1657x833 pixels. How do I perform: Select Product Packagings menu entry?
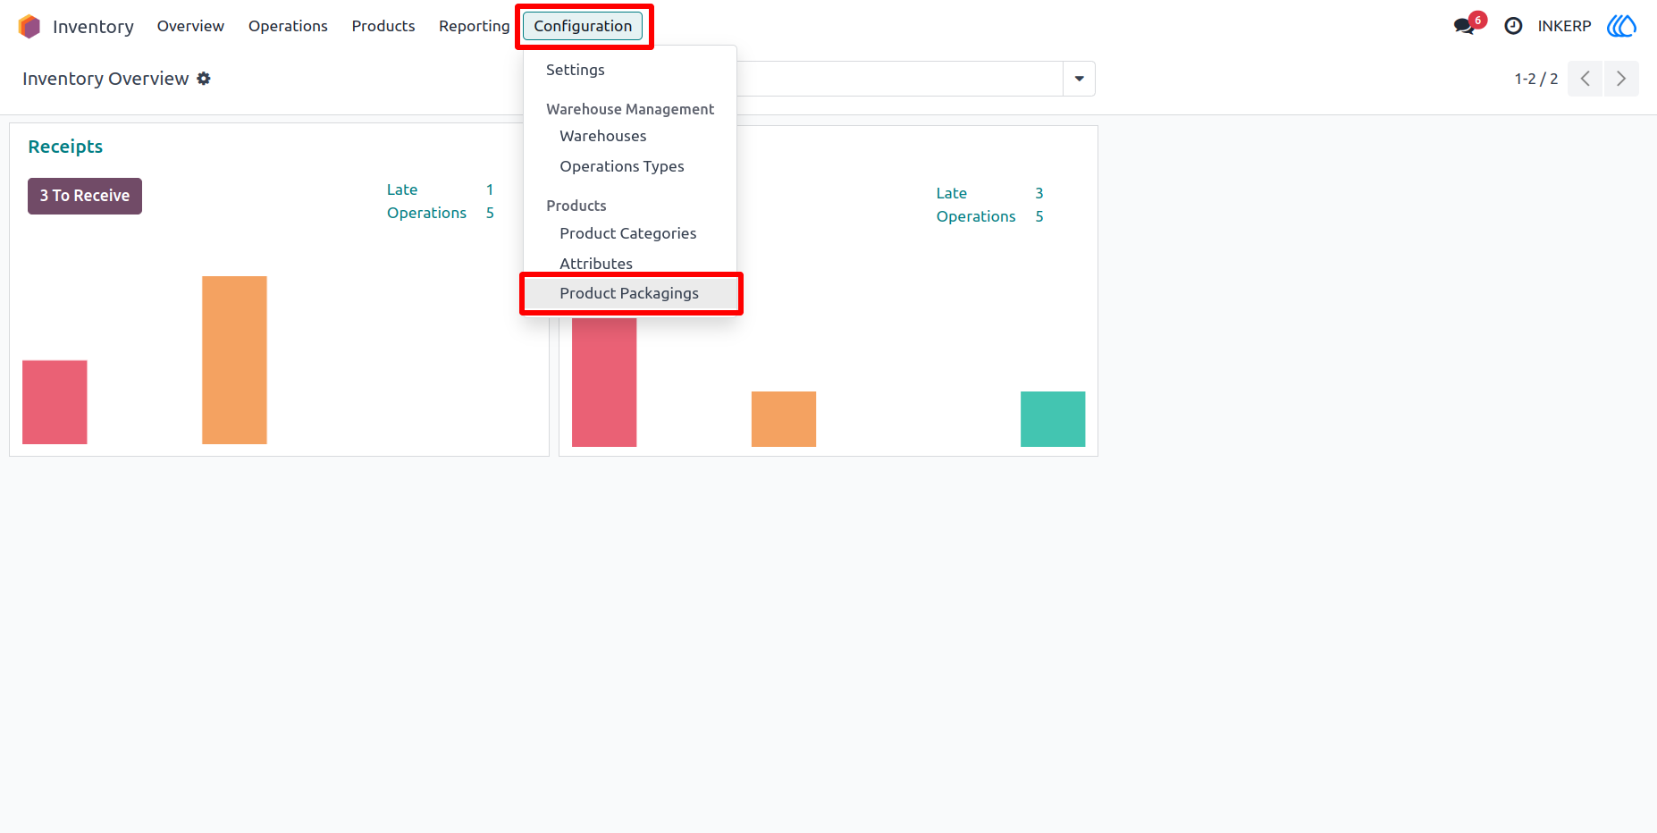pyautogui.click(x=630, y=293)
